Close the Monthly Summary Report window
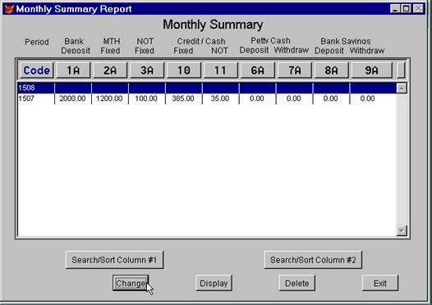Image resolution: width=432 pixels, height=305 pixels. 418,8
